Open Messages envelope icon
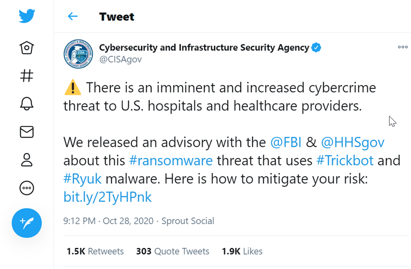 [27, 132]
